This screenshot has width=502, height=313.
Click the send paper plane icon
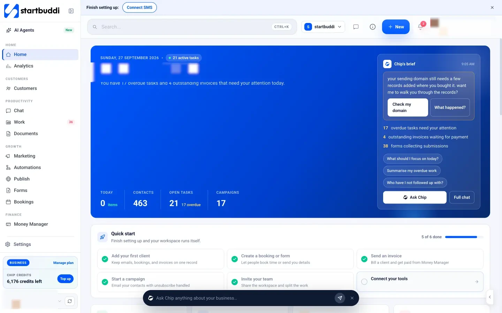coord(340,298)
